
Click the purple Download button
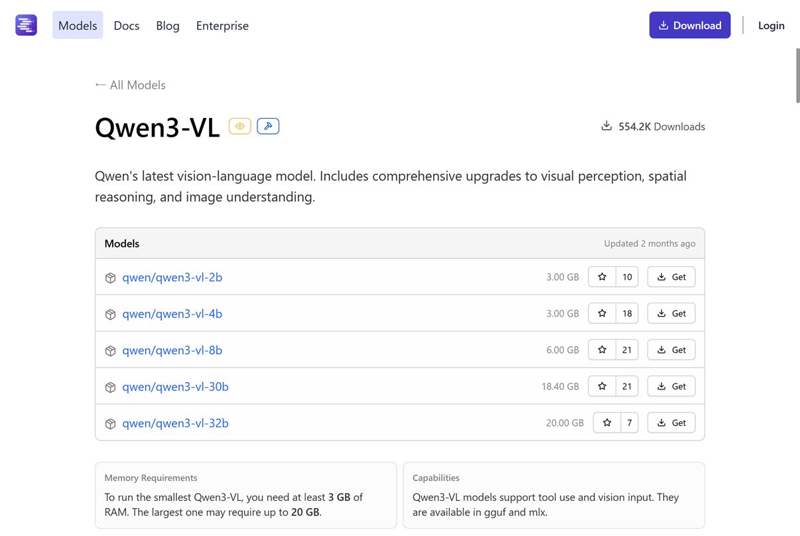[690, 25]
